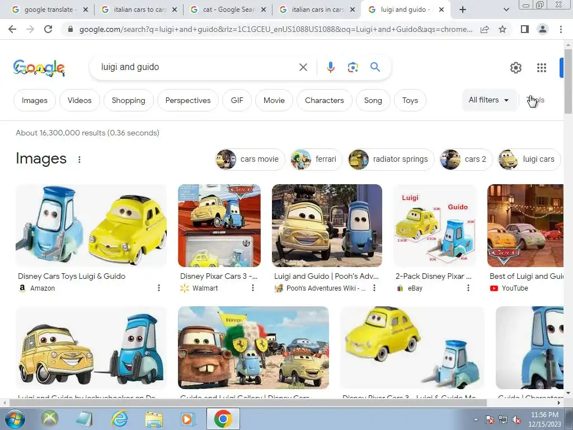
Task: Open options for Amazon image result
Action: 158,288
